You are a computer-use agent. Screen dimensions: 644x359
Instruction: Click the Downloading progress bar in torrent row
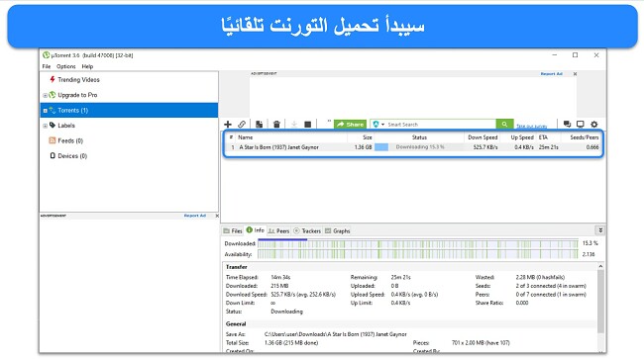pyautogui.click(x=418, y=147)
